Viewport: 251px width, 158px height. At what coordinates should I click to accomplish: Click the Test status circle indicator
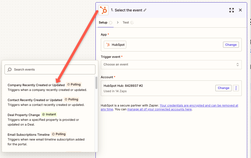(x=132, y=23)
